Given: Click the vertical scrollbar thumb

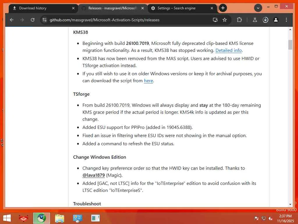Looking at the screenshot, I should [290, 45].
